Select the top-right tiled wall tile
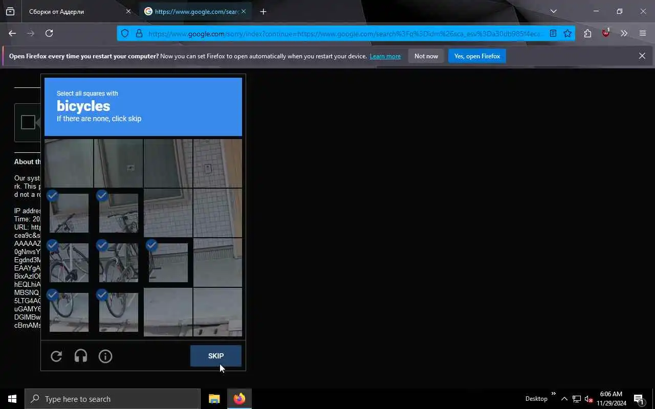 click(218, 163)
